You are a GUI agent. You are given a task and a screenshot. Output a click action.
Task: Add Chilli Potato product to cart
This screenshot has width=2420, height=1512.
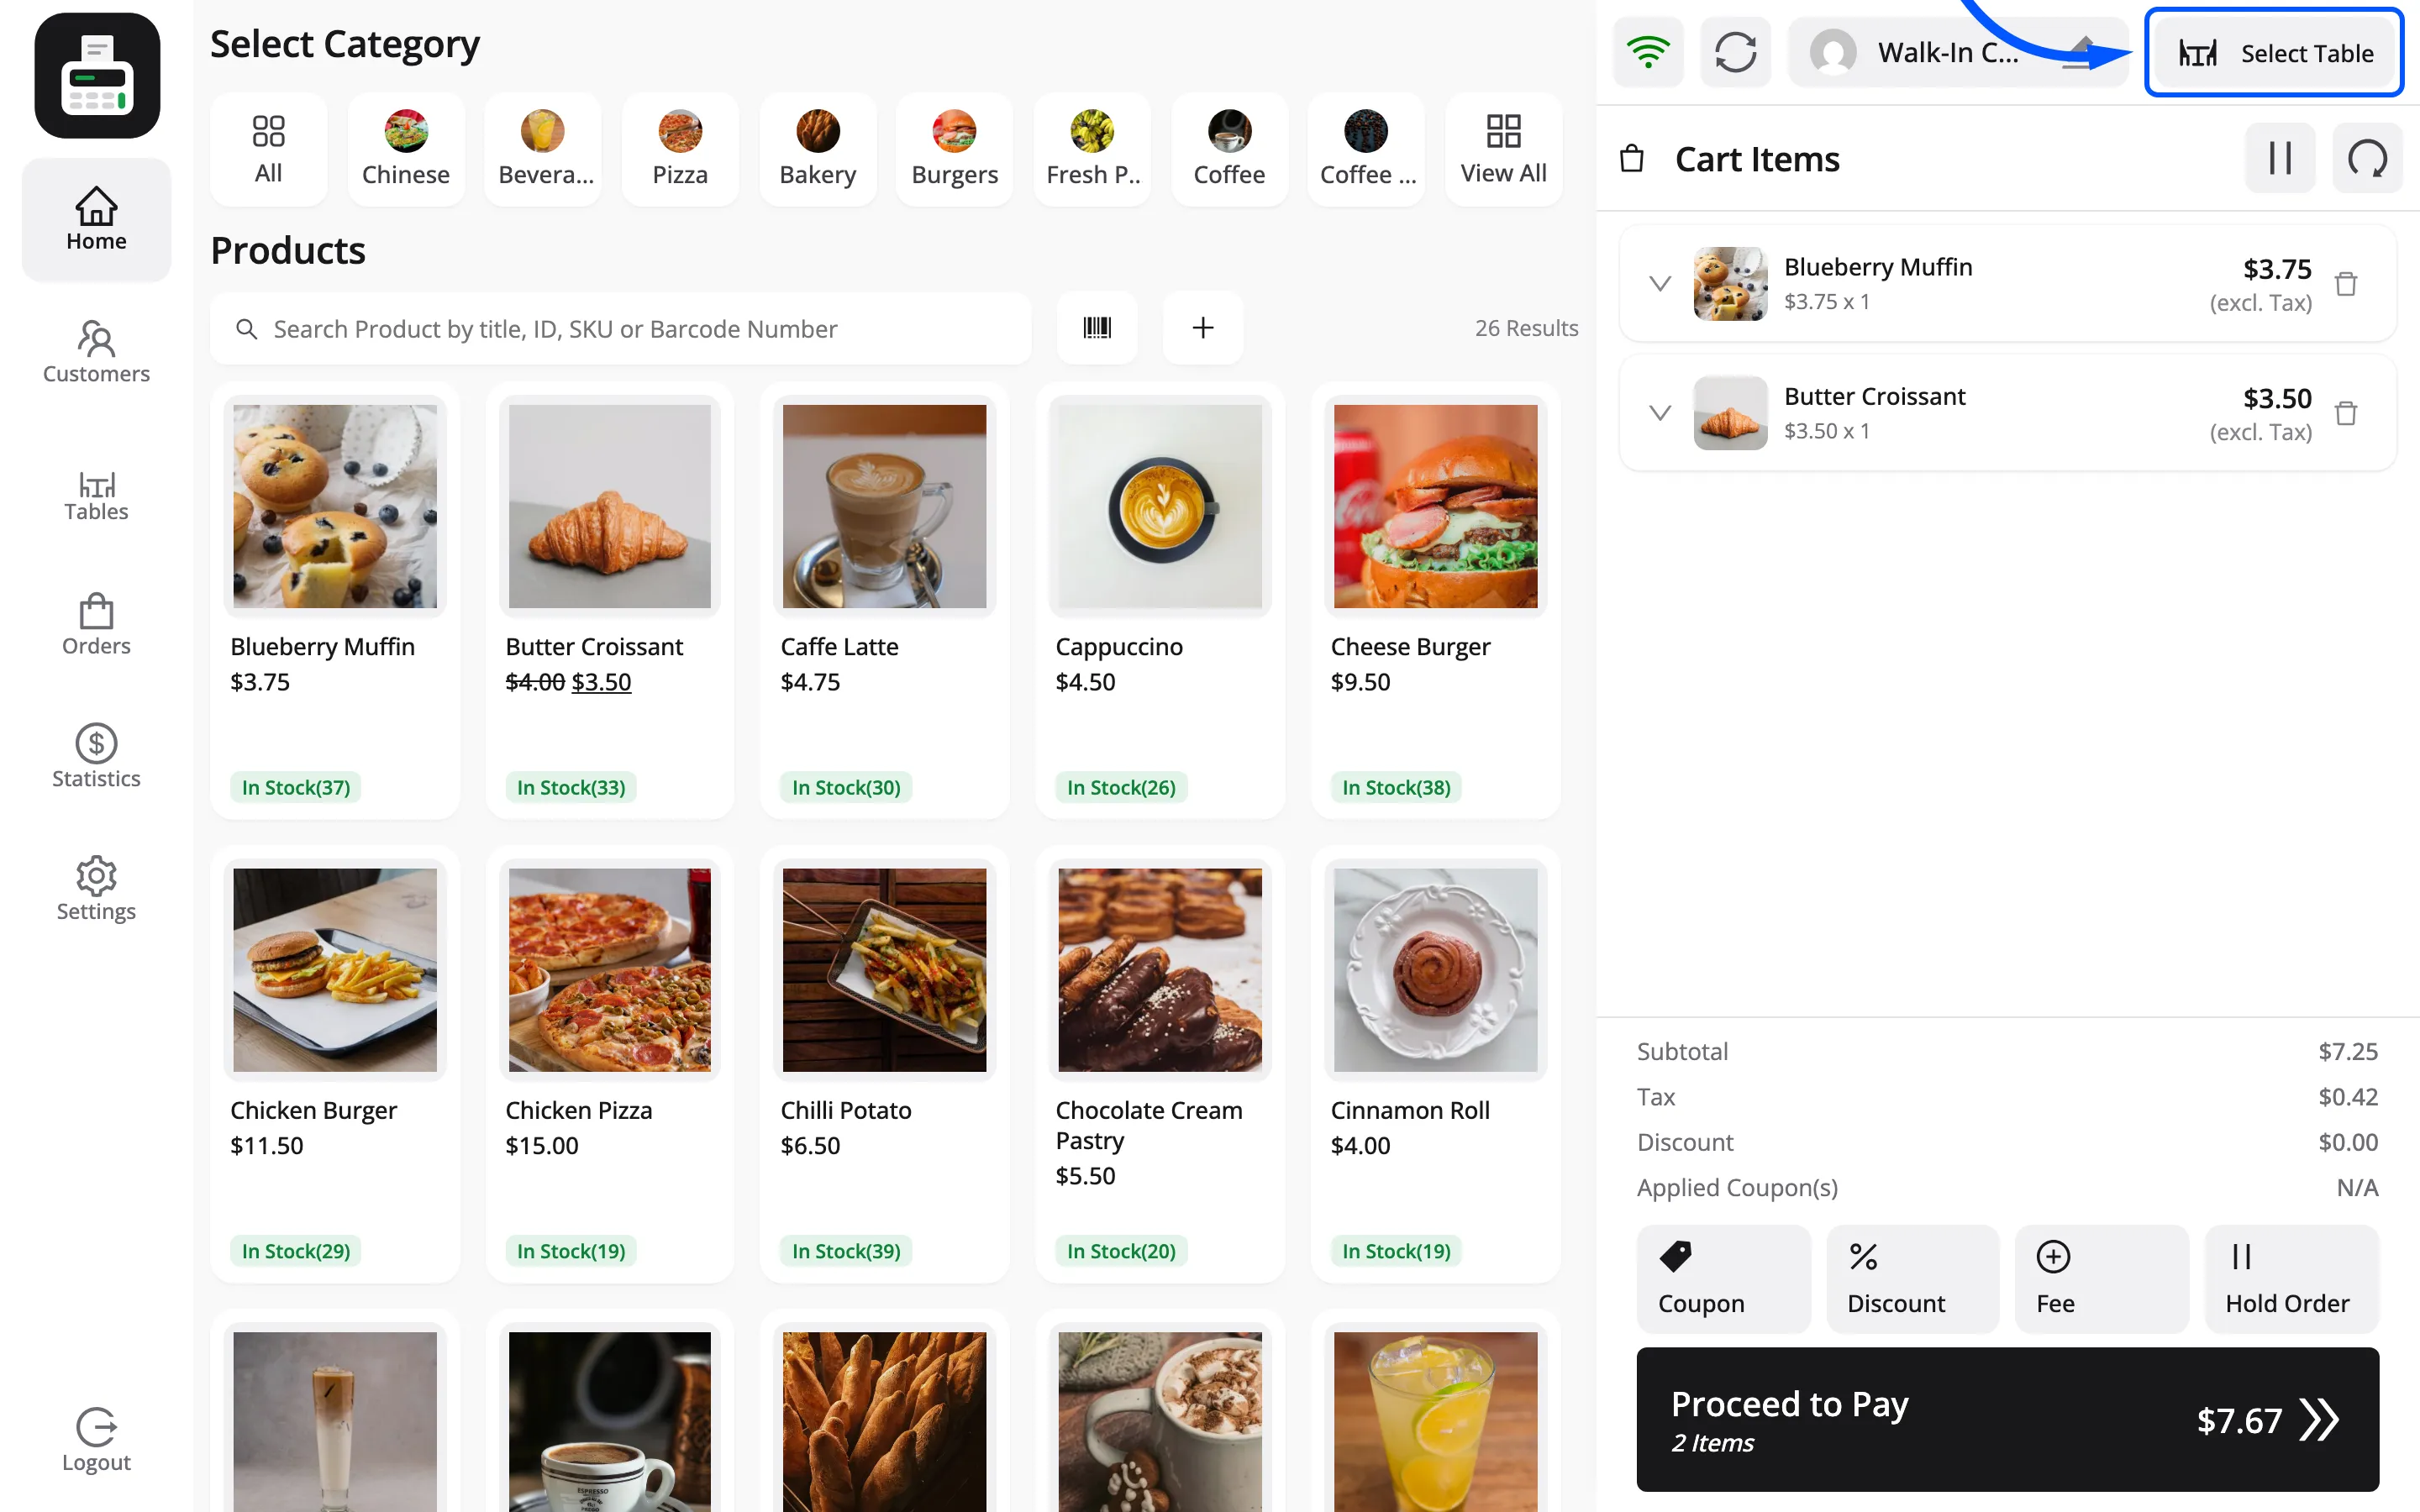[x=885, y=1064]
